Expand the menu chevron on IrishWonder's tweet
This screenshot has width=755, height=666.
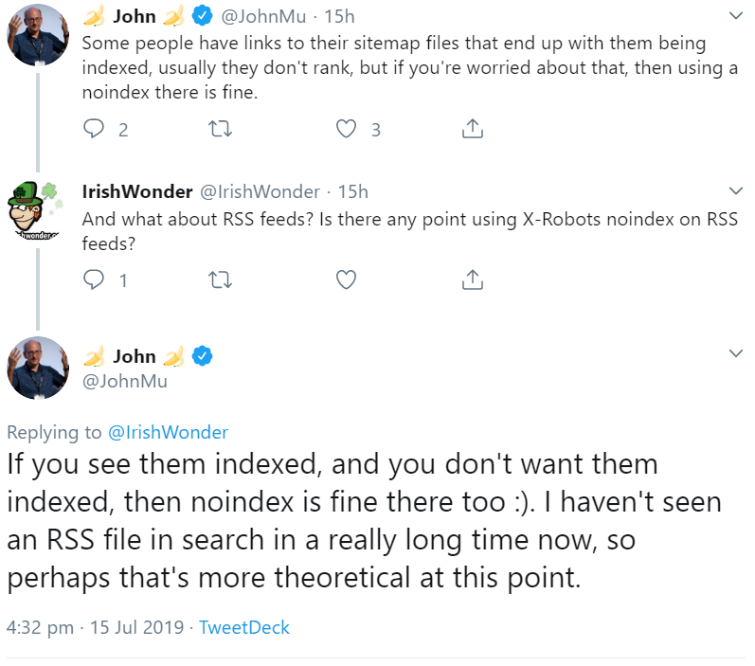click(x=735, y=191)
